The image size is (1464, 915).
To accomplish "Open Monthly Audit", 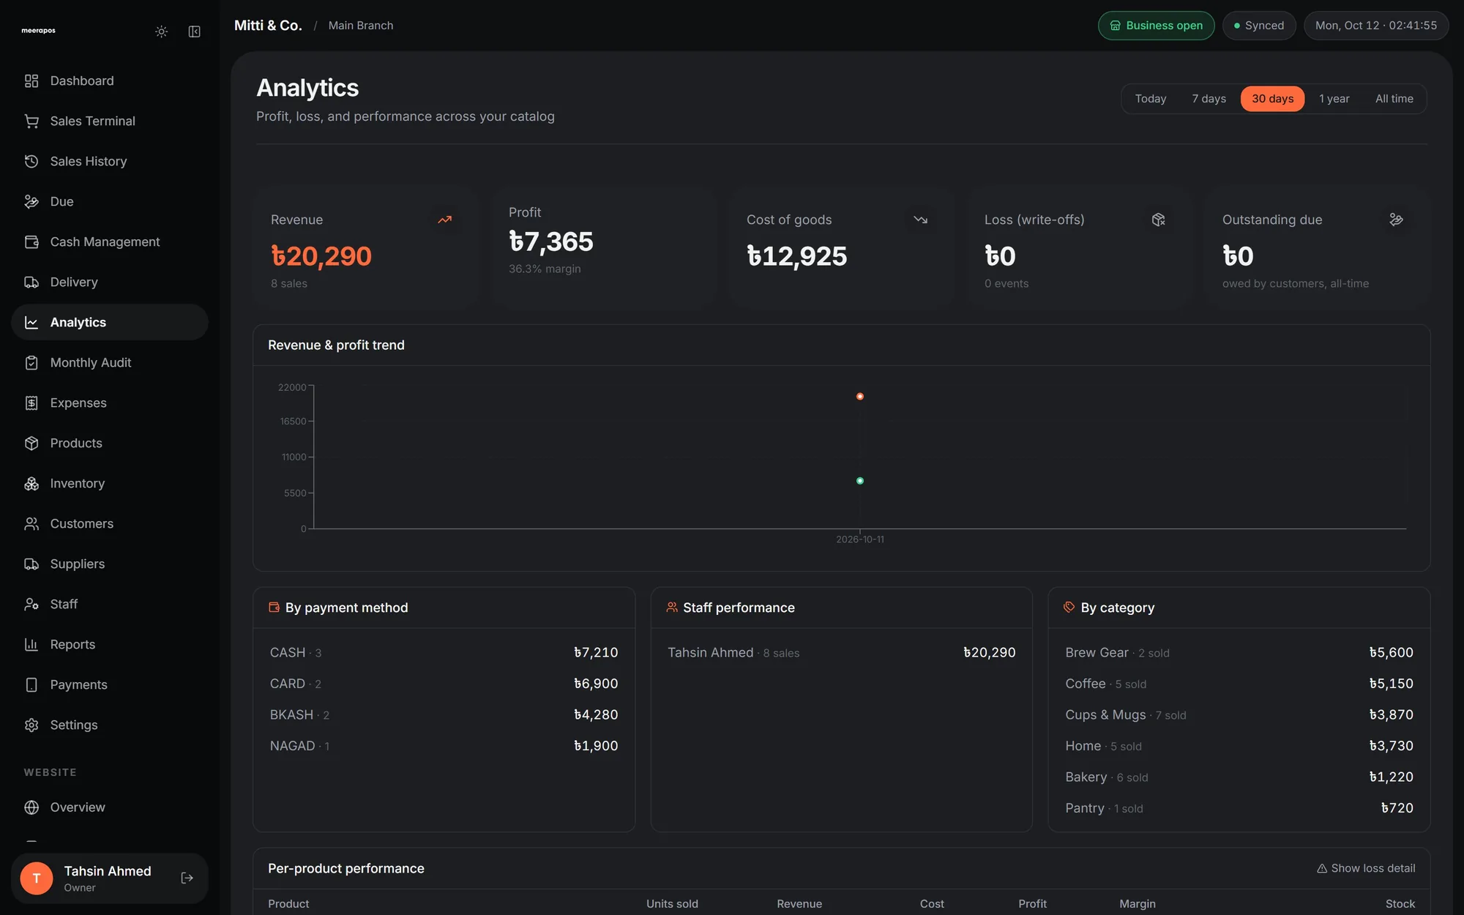I will [x=110, y=362].
